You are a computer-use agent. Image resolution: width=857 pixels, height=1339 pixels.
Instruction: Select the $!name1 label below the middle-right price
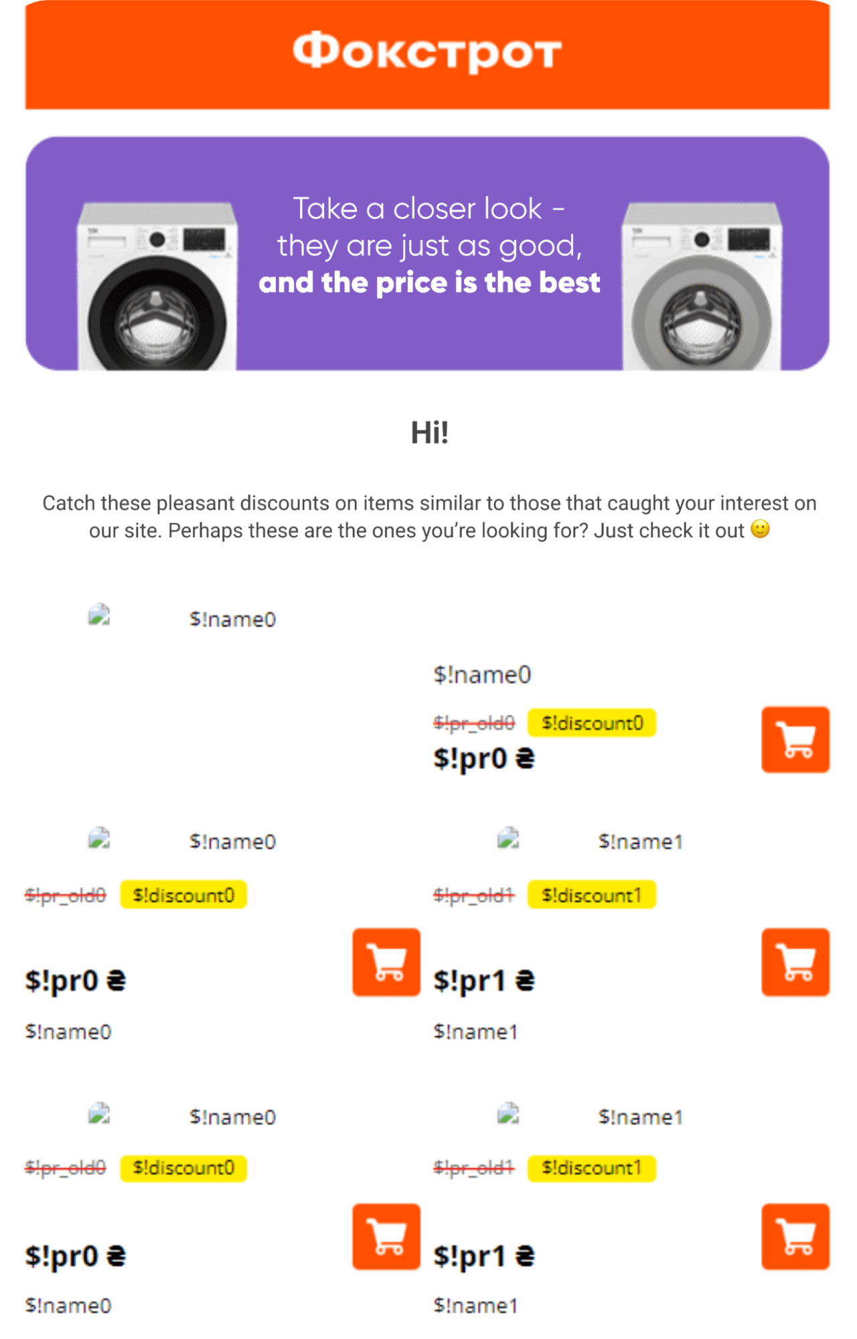click(x=476, y=1032)
